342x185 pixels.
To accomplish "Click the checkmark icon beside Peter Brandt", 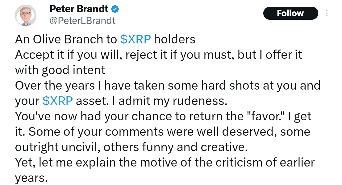I will pyautogui.click(x=115, y=9).
